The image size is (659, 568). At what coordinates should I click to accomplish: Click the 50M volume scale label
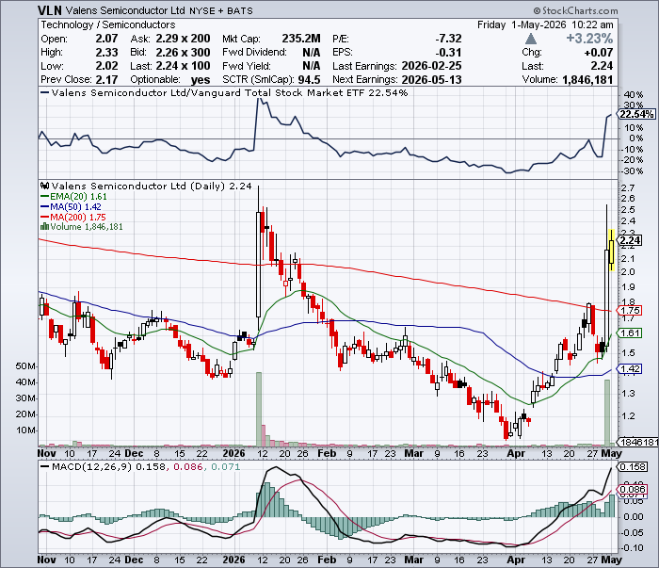point(25,366)
